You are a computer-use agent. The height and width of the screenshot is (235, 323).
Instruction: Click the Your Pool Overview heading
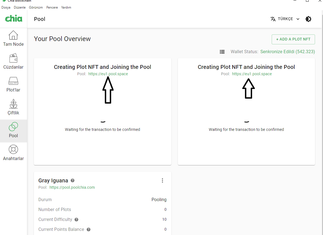click(62, 39)
